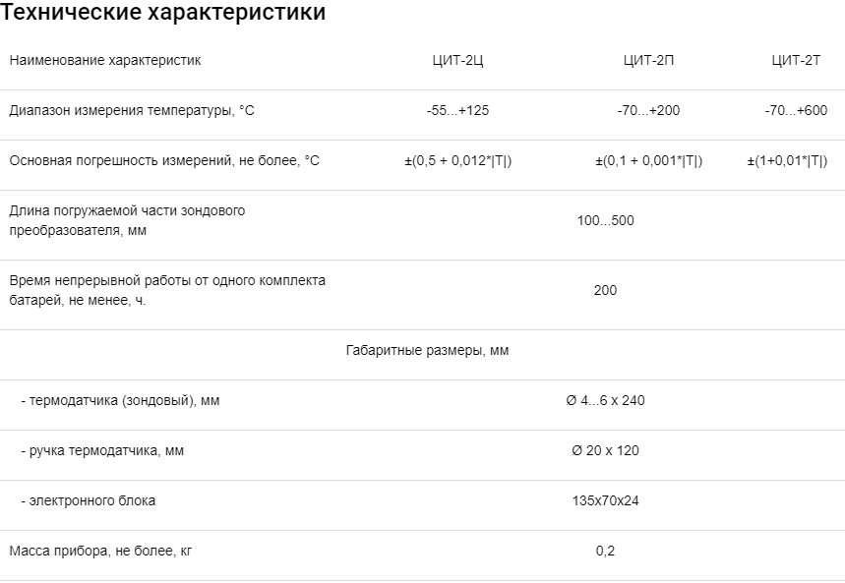Viewport: 845px width, 583px height.
Task: Click the ±(0,1 + 0,001*|T|) error value
Action: [648, 161]
